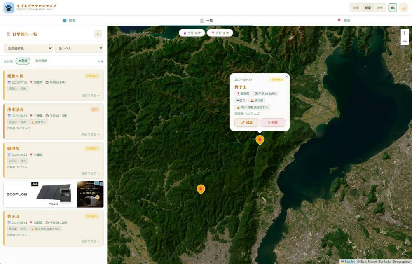Click the Mogemoge Yamabiru mascot logo icon
The image size is (412, 264).
9,7
